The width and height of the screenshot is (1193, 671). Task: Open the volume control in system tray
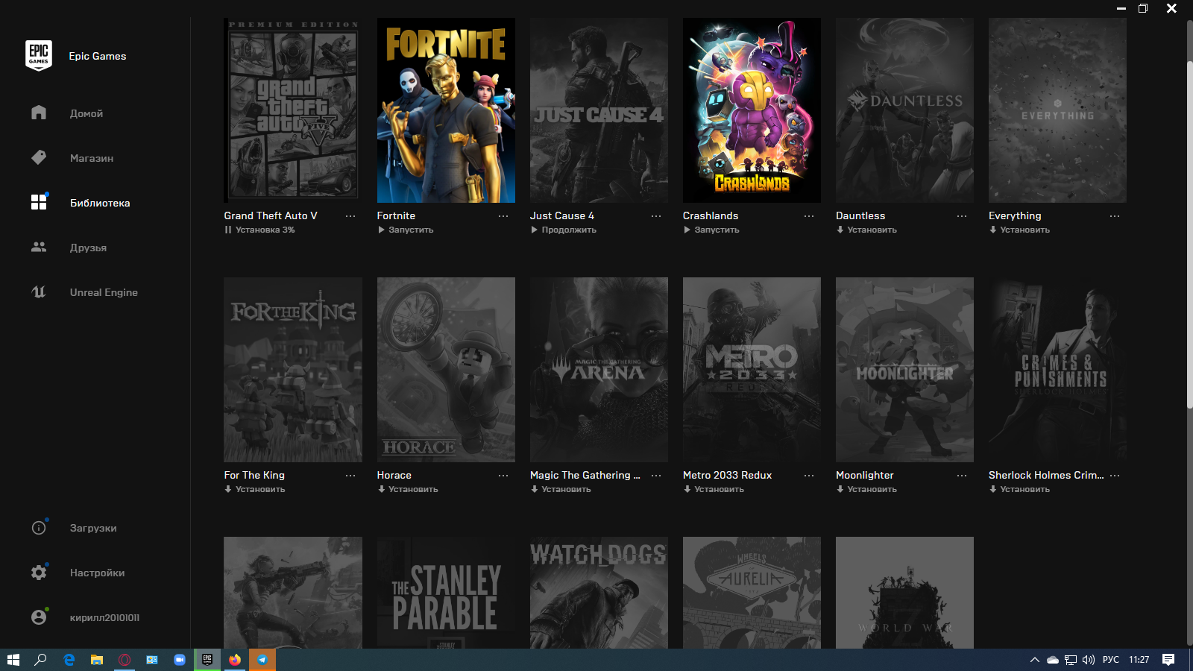tap(1089, 660)
